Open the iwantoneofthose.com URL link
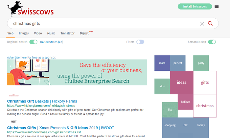The height and width of the screenshot is (138, 230). point(44,132)
